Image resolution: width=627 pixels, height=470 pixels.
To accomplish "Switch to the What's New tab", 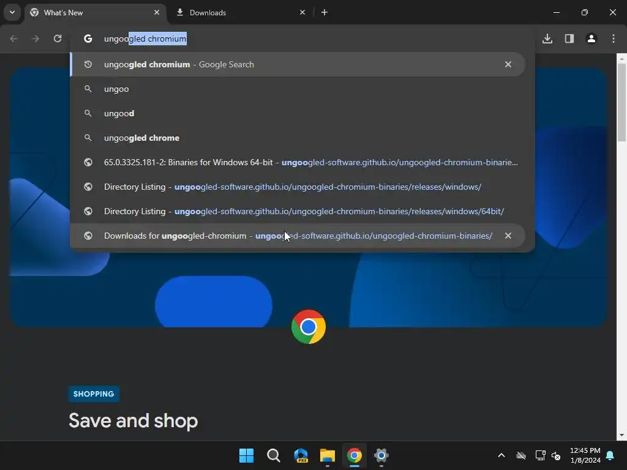I will click(x=95, y=12).
